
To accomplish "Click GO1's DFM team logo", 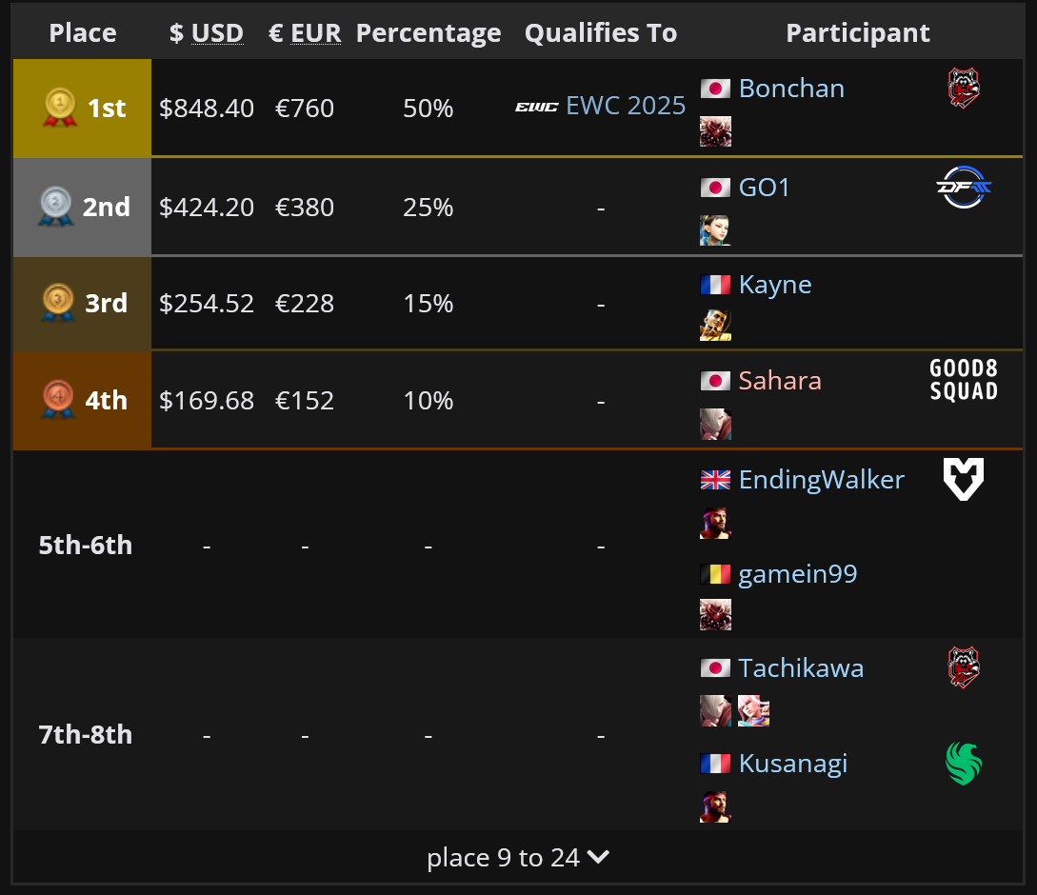I will tap(964, 188).
